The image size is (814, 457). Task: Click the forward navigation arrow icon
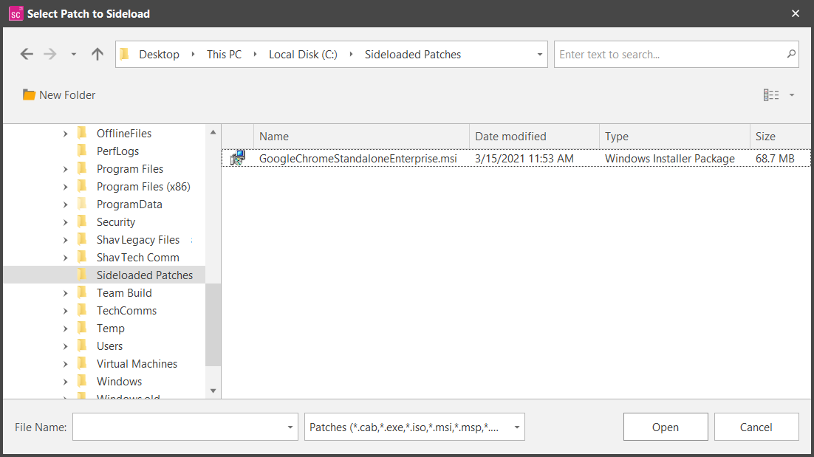coord(49,53)
